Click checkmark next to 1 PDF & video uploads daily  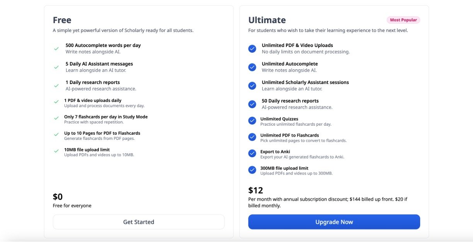56,102
